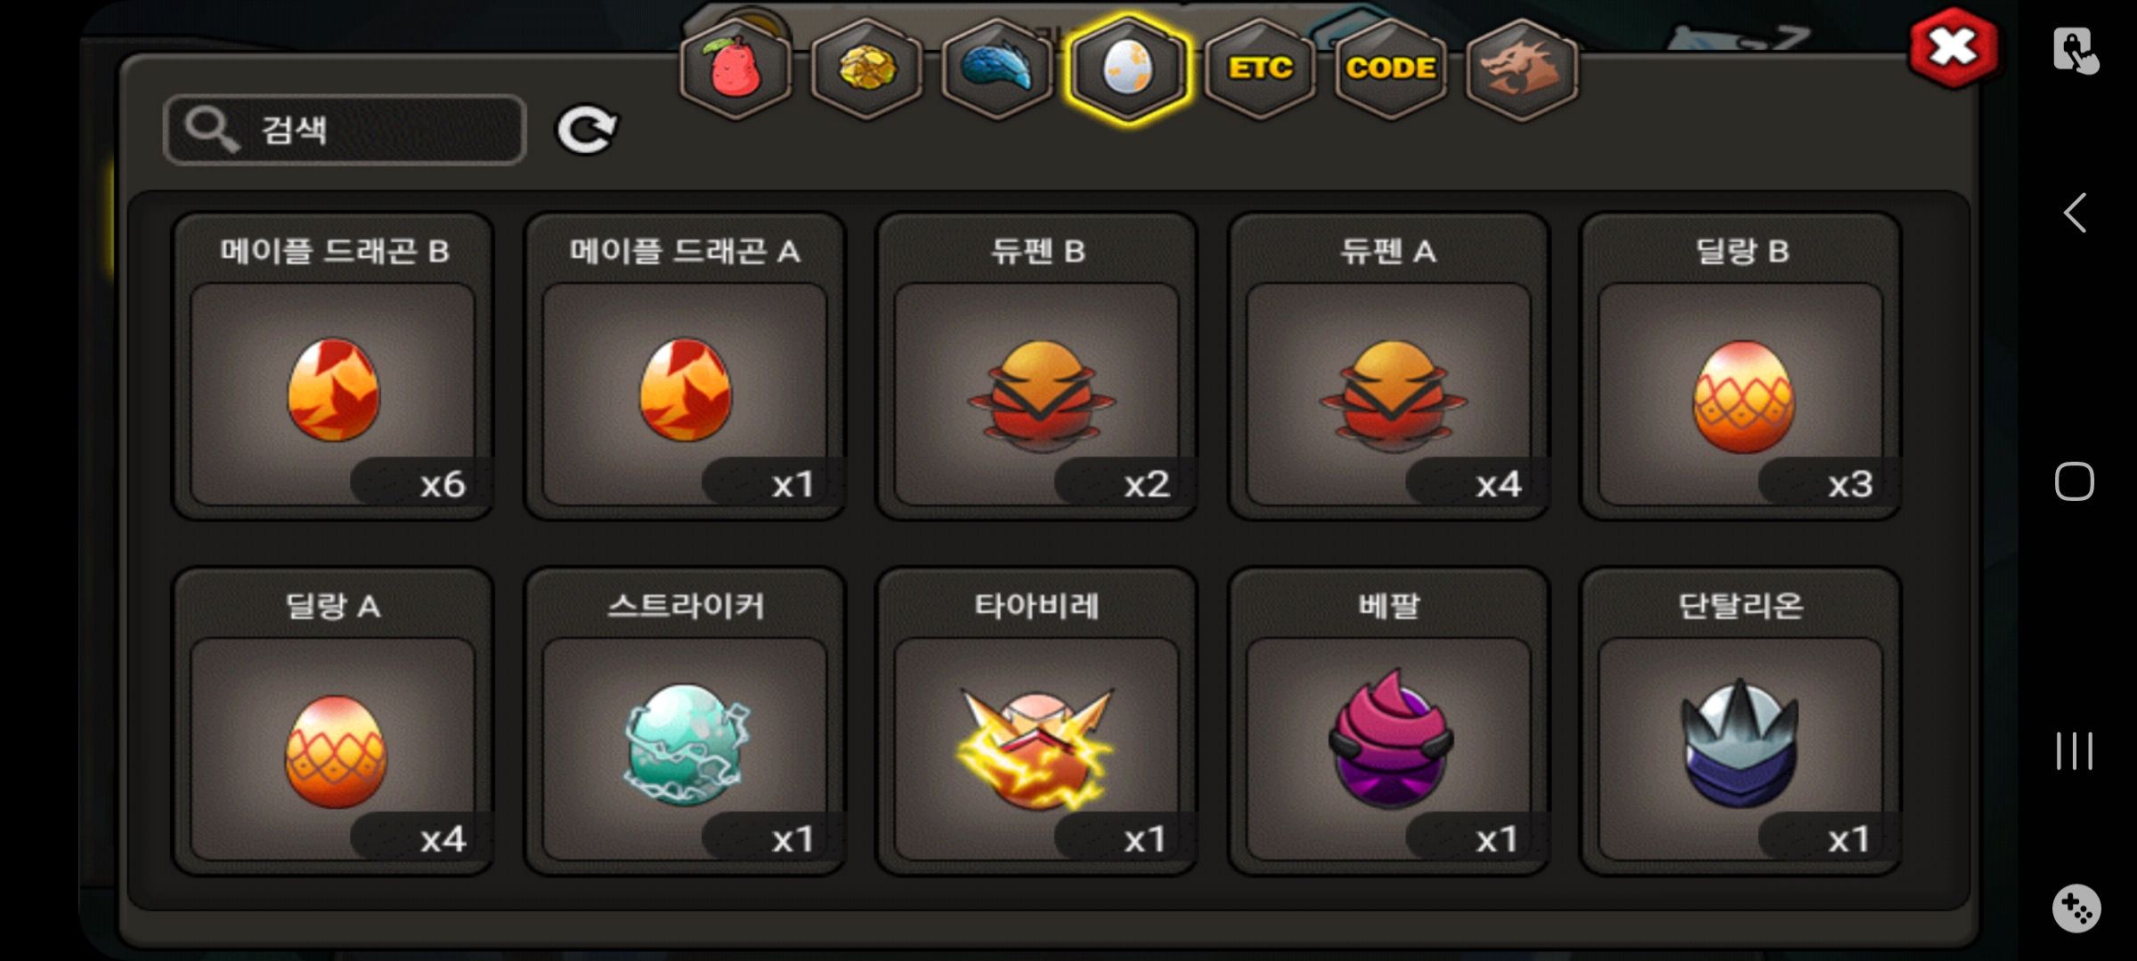Open the red fruit food category tab
2137x961 pixels.
click(x=735, y=69)
